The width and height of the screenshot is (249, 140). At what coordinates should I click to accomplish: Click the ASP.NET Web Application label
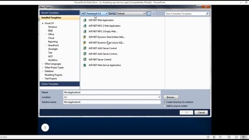point(101,20)
